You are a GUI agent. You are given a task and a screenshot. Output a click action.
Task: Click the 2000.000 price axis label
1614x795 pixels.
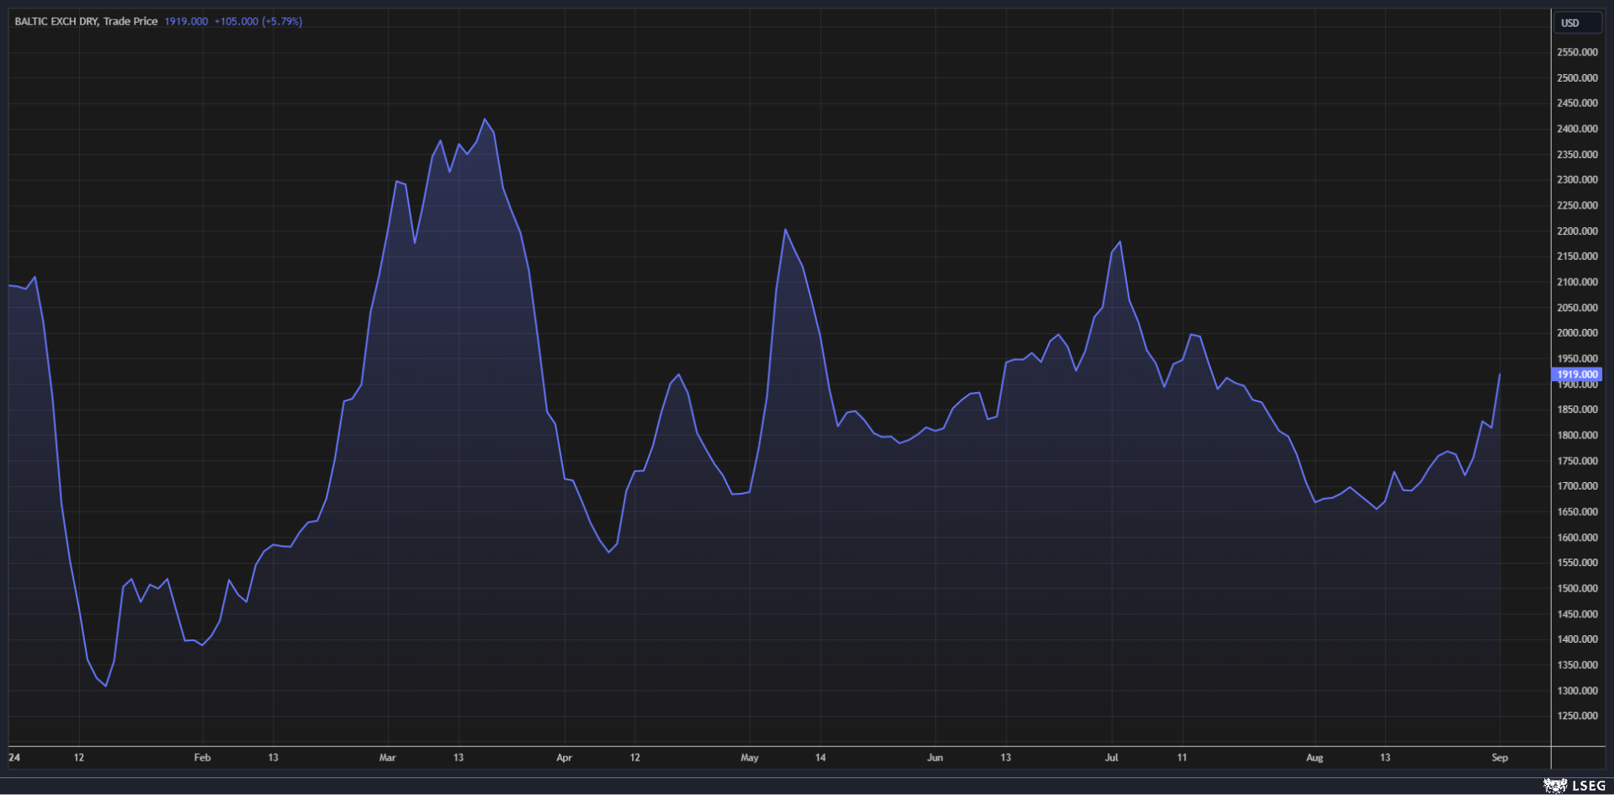[1577, 333]
